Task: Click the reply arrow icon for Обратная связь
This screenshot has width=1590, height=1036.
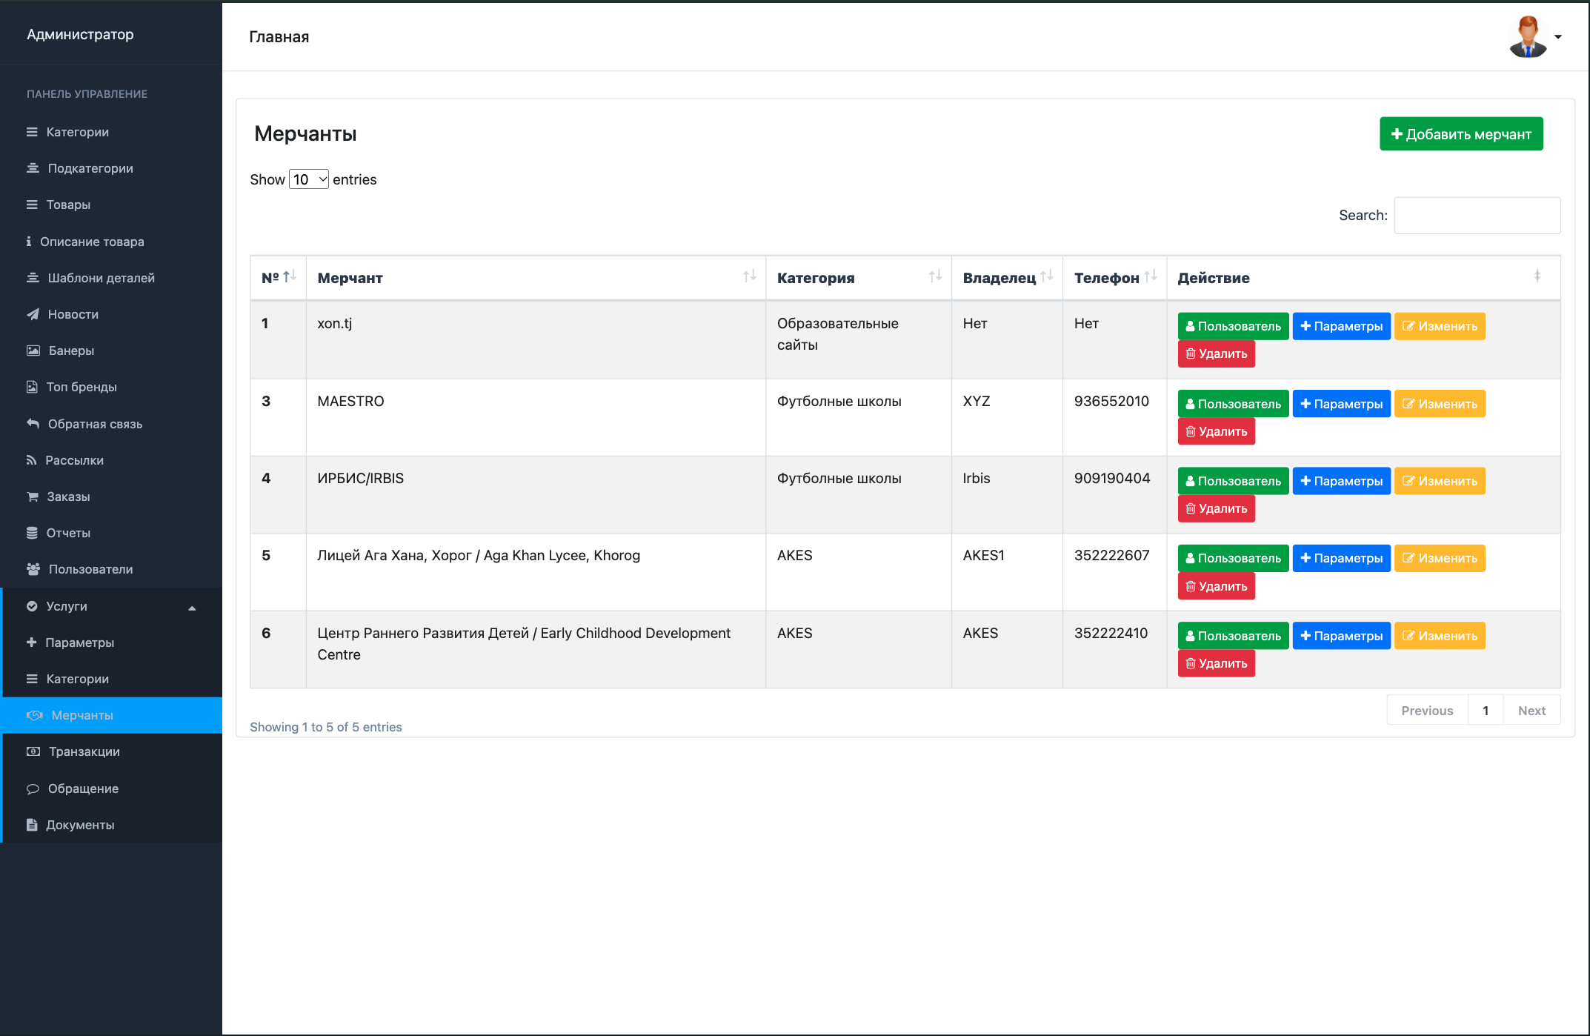Action: click(x=33, y=424)
